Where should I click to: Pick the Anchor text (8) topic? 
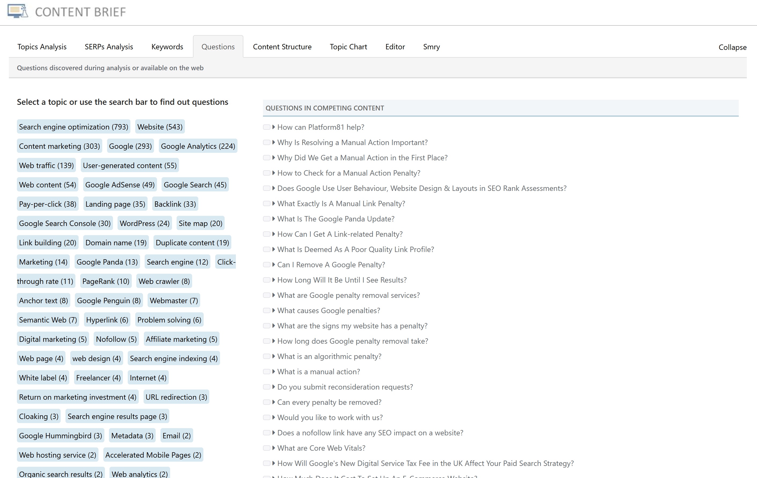pos(43,301)
